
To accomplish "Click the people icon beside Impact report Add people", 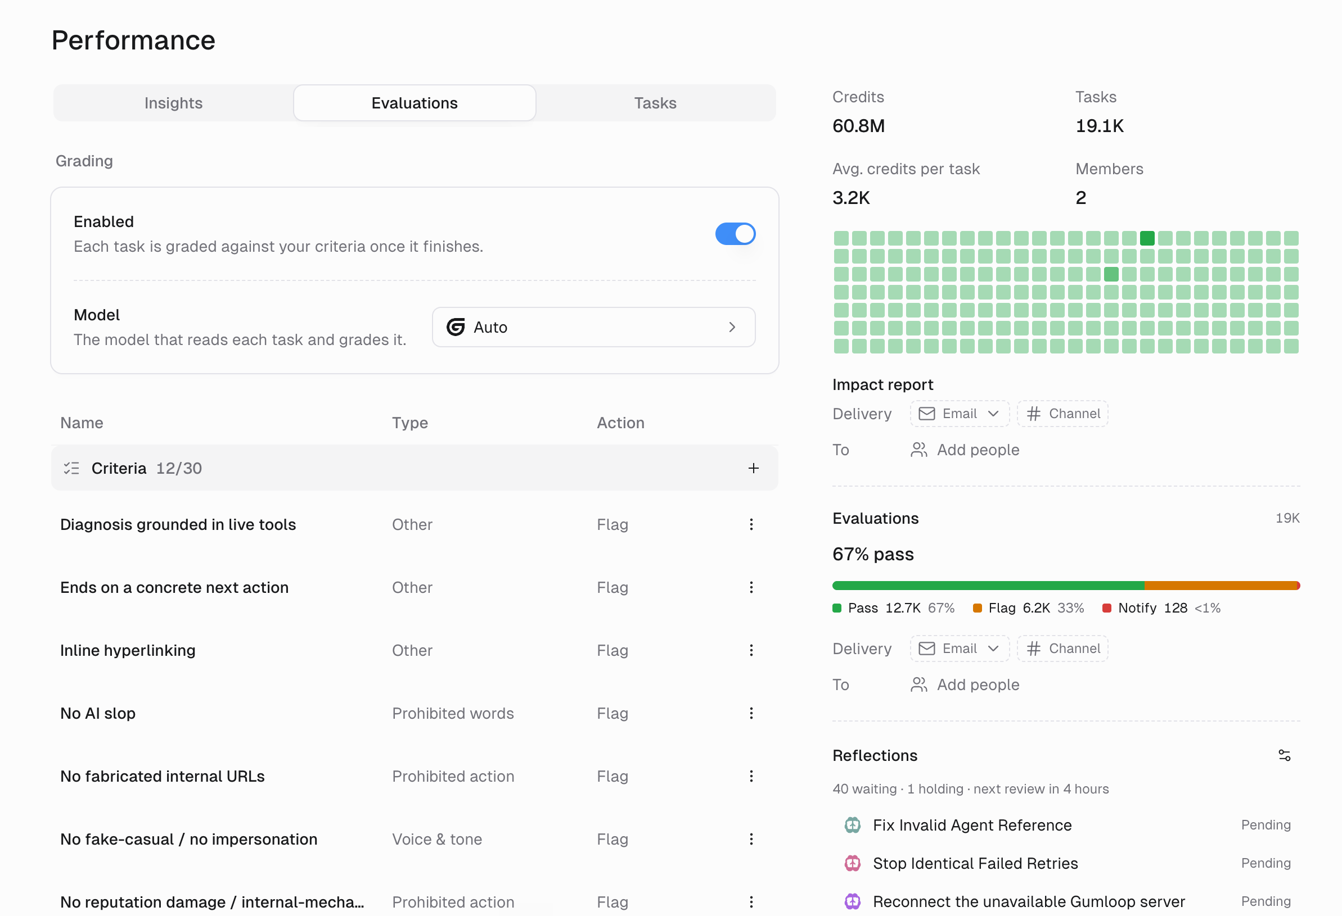I will point(918,450).
